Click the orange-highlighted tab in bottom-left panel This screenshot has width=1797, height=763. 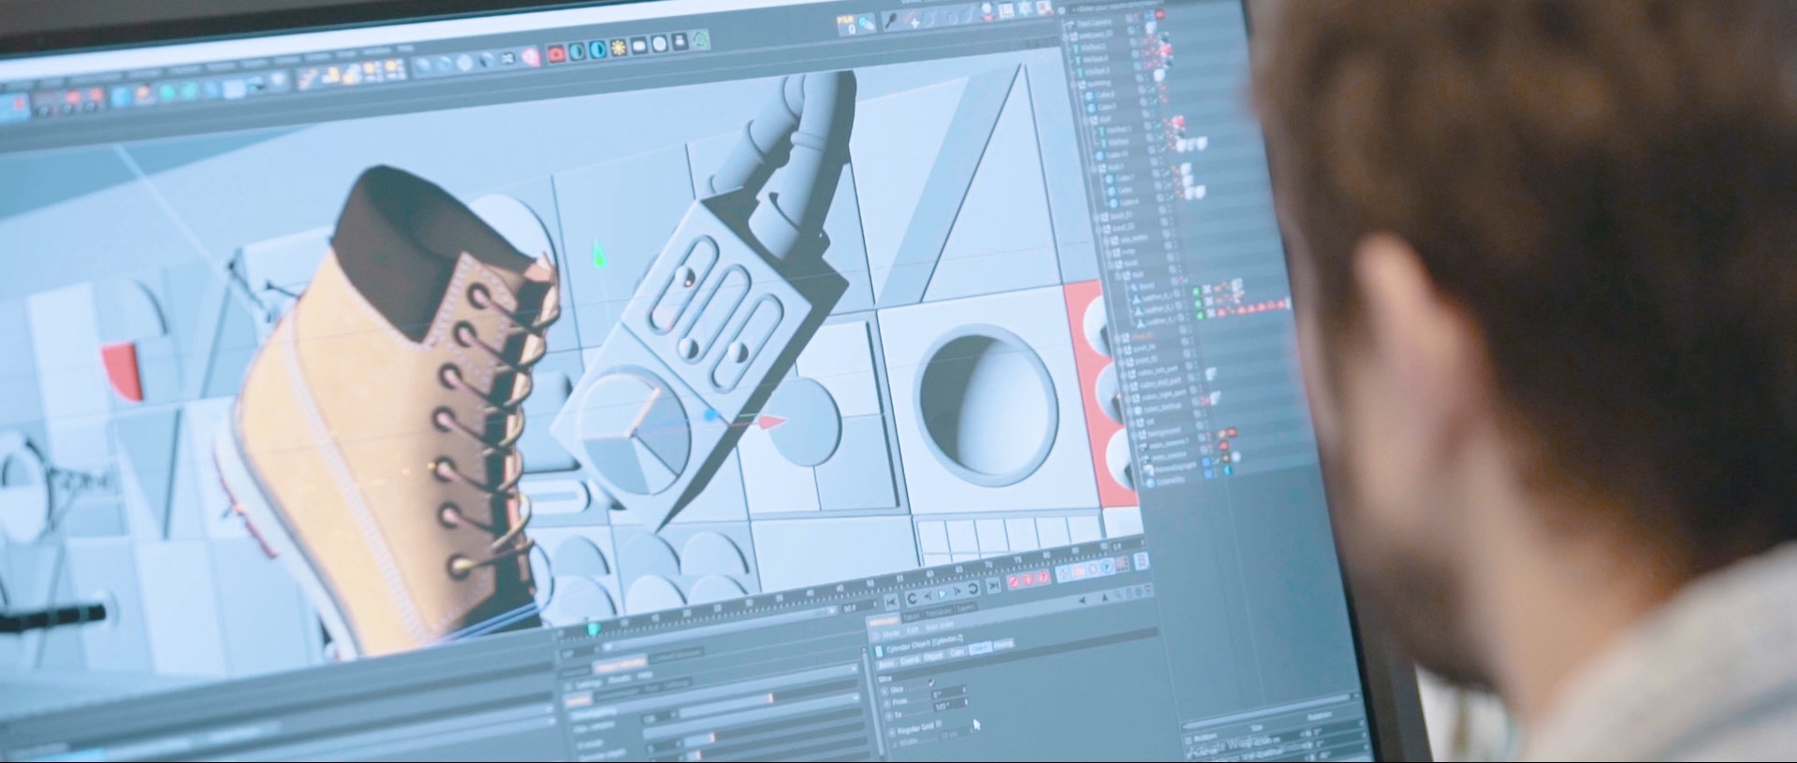pos(620,664)
